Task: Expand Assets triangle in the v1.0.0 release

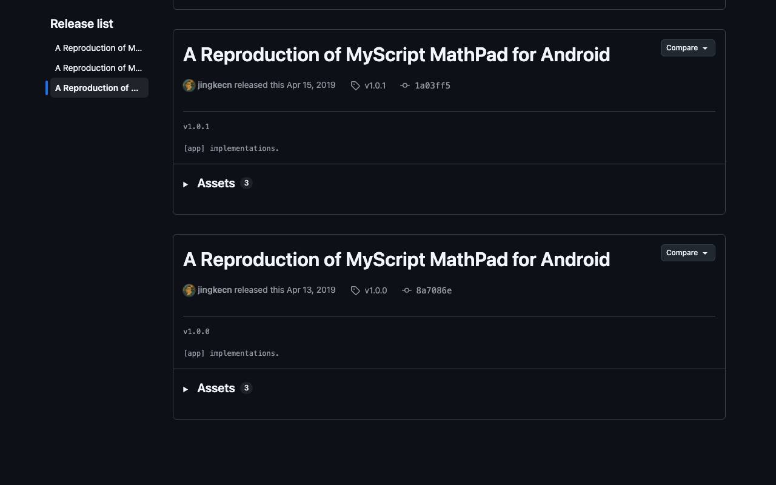Action: [x=186, y=389]
